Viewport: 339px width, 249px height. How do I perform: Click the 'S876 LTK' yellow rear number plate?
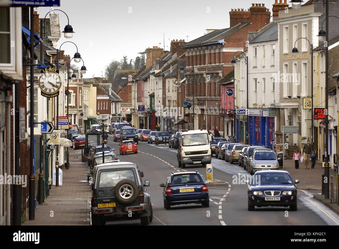[x=186, y=190]
